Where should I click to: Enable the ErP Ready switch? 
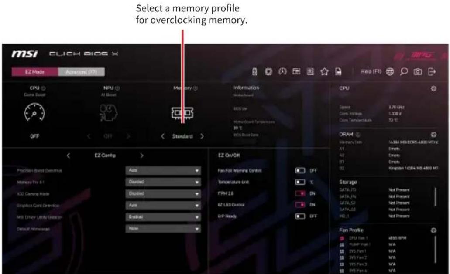click(x=300, y=216)
